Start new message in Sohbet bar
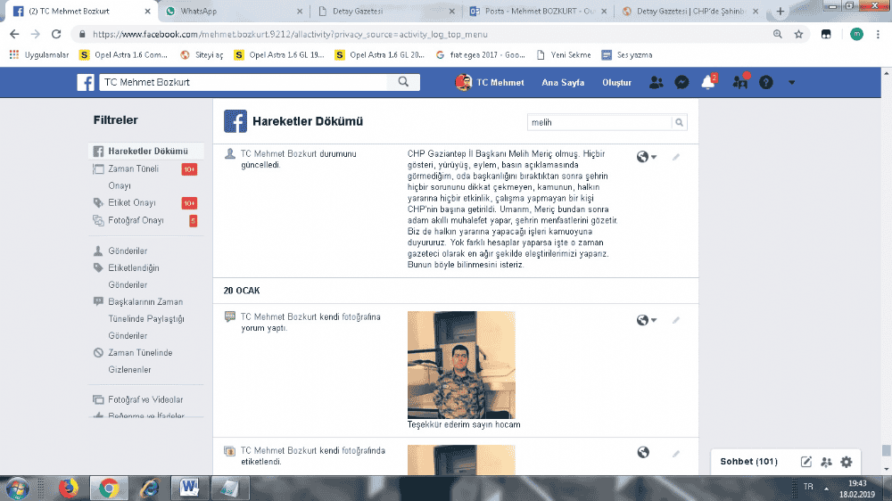The width and height of the screenshot is (892, 501). click(806, 462)
